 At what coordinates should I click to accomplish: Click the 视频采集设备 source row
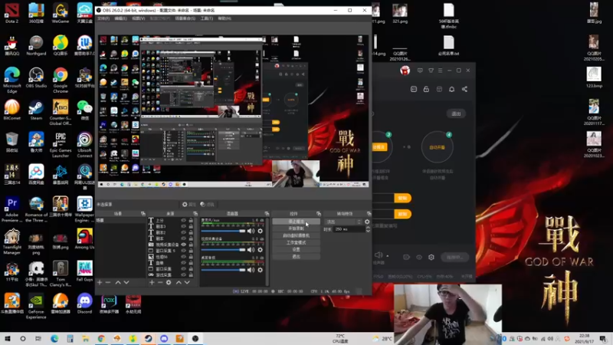[x=171, y=245]
